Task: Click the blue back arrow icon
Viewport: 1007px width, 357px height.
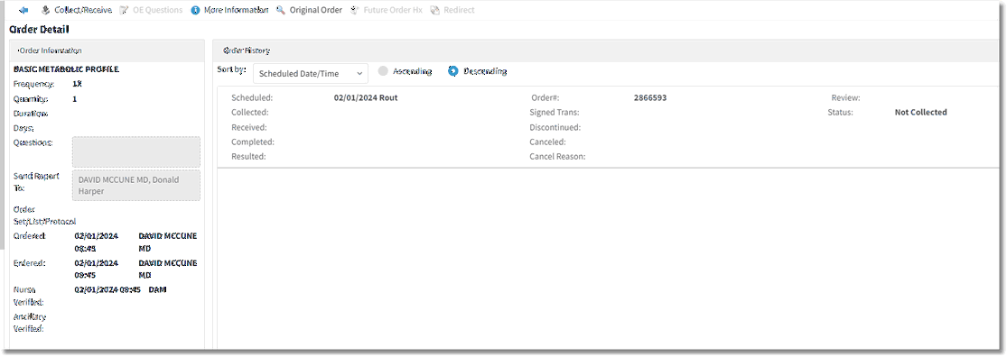Action: tap(24, 10)
